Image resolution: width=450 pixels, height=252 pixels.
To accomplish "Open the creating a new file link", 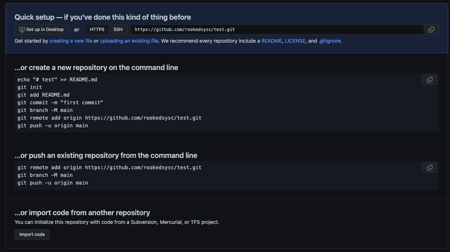I will (71, 41).
